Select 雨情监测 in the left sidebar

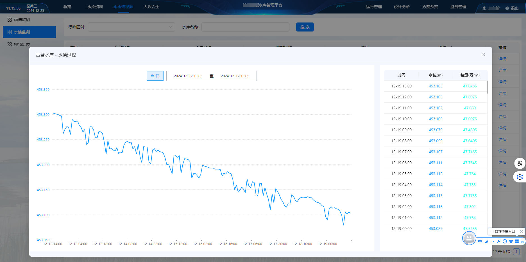tap(22, 20)
